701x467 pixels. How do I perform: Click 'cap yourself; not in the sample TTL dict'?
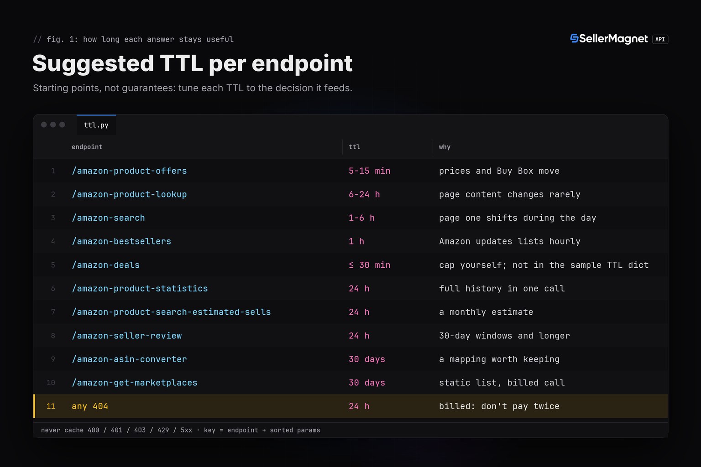(x=544, y=265)
